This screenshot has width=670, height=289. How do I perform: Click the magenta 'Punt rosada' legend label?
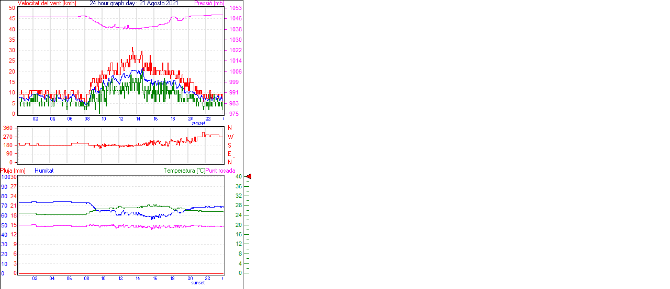220,171
